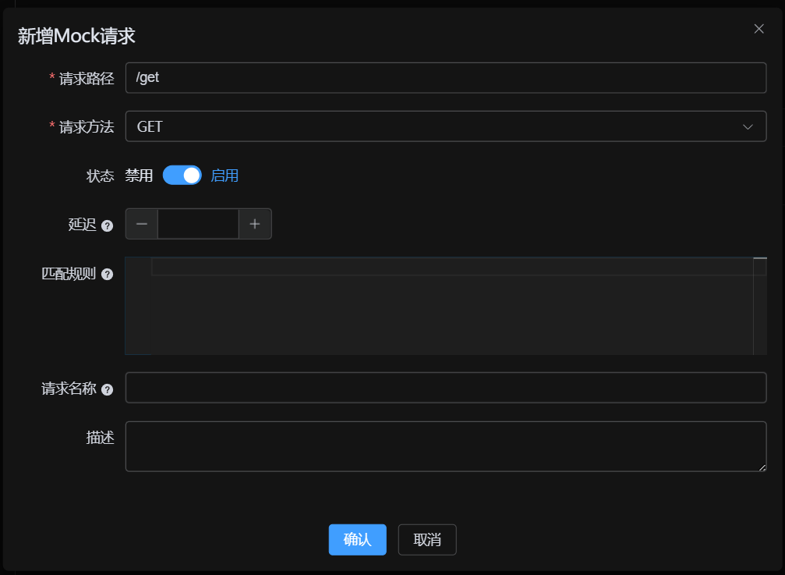The width and height of the screenshot is (785, 575).
Task: Click the 匹配规则 editor's right scrollbar
Action: tap(760, 306)
